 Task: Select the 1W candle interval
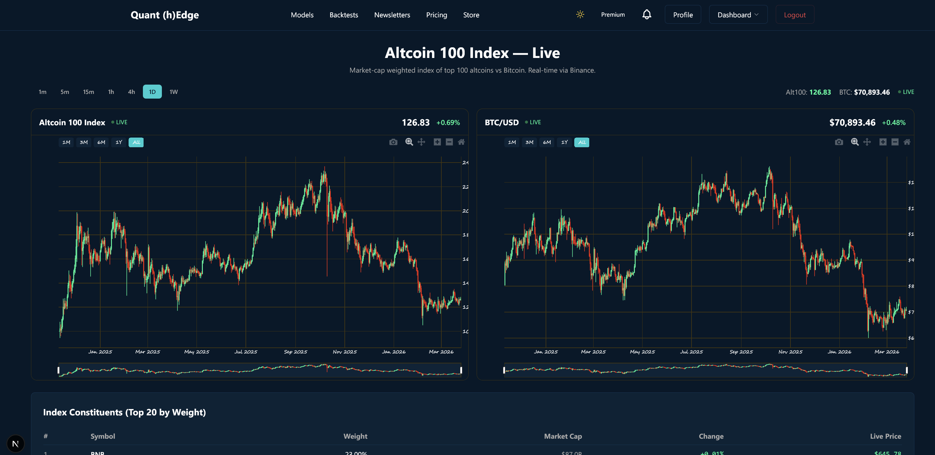pos(174,92)
